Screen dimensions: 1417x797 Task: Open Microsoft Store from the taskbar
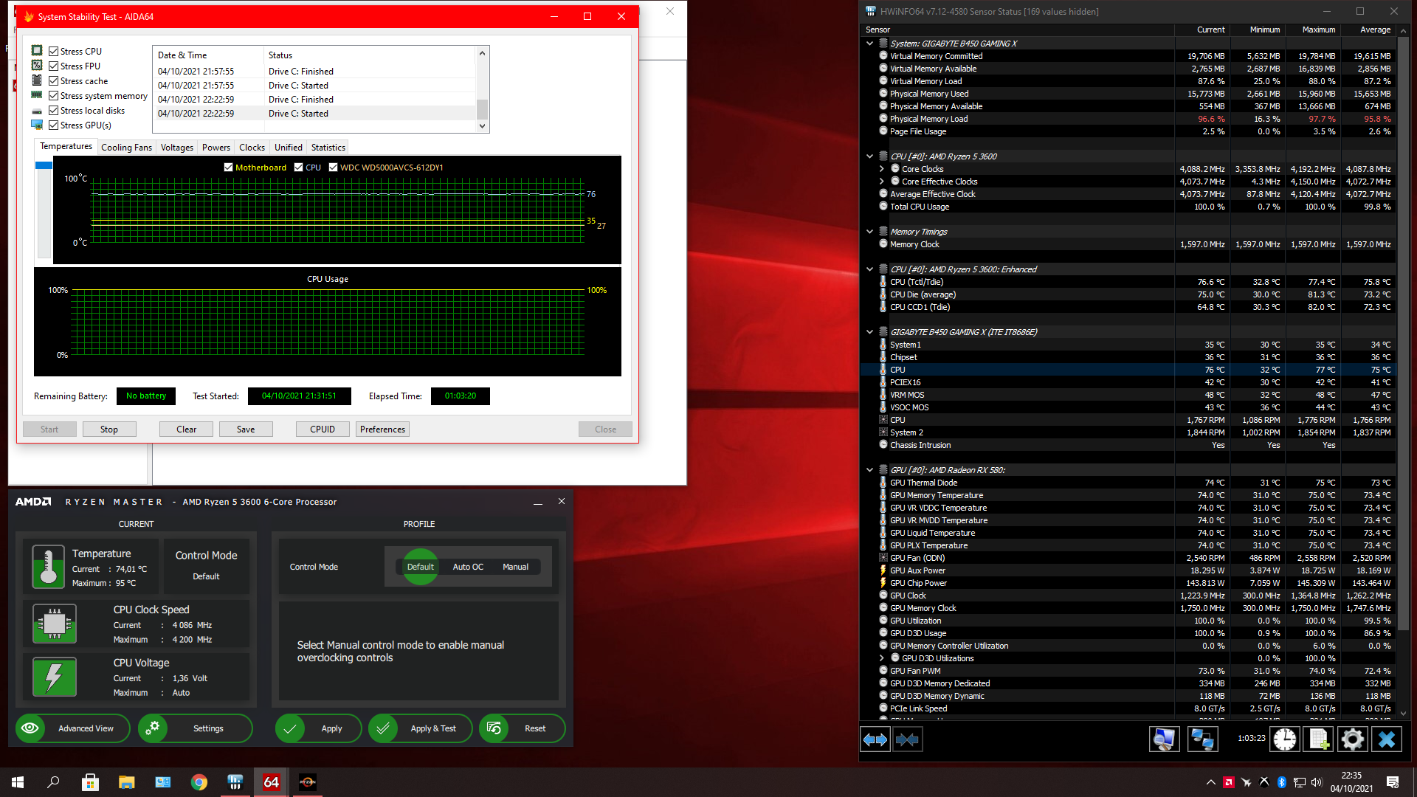90,782
